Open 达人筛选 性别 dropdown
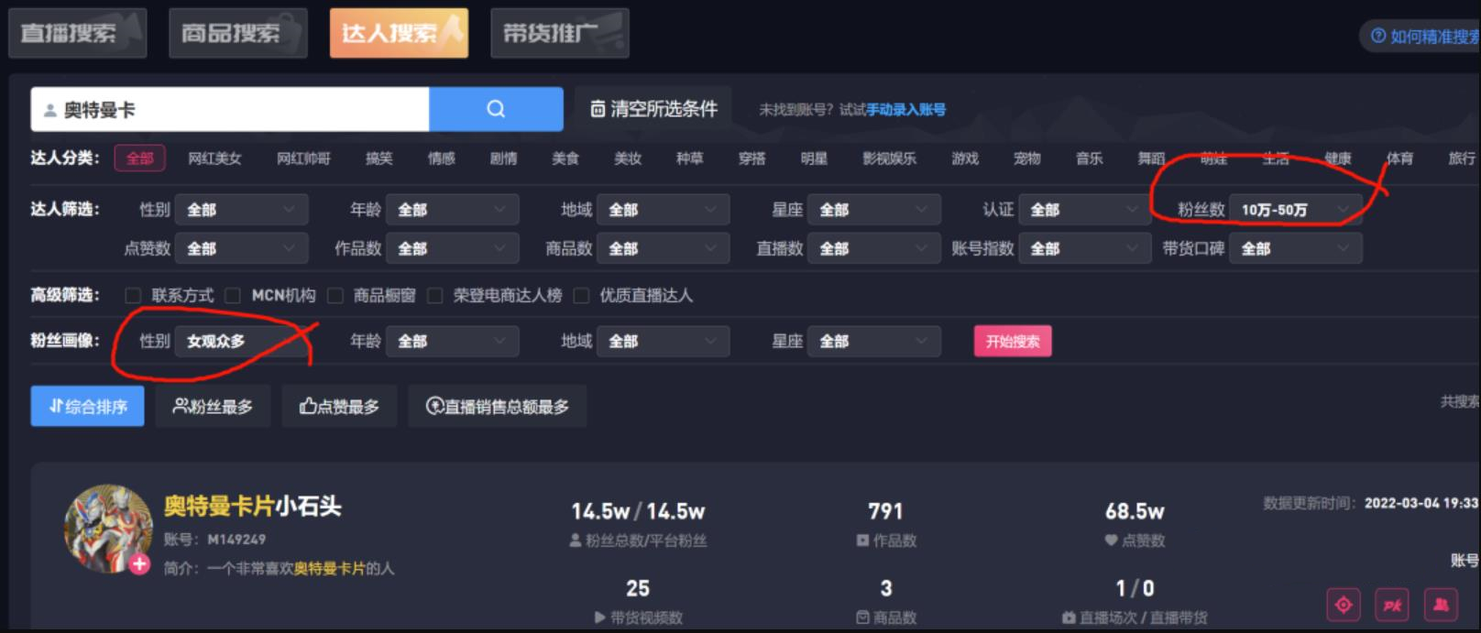 (241, 210)
